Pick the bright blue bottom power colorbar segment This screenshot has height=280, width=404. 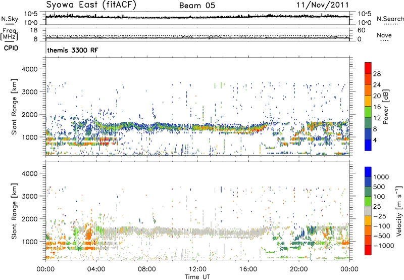point(368,145)
